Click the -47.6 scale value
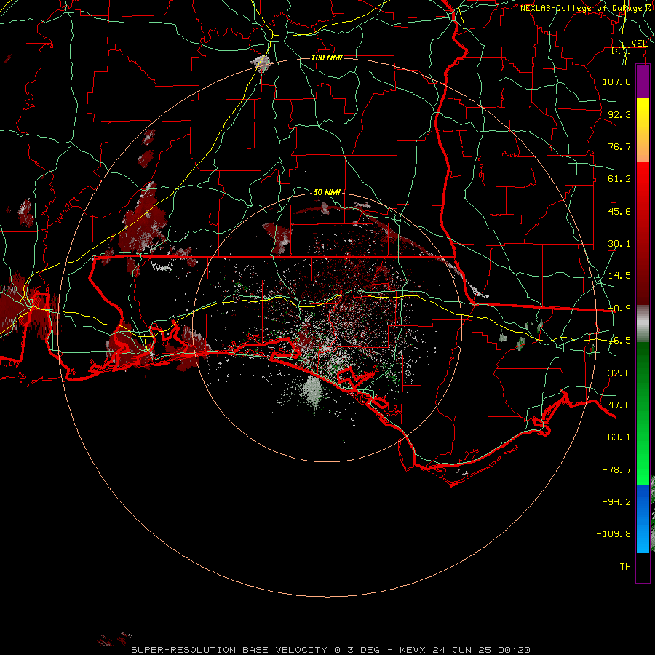The height and width of the screenshot is (655, 655). [616, 405]
